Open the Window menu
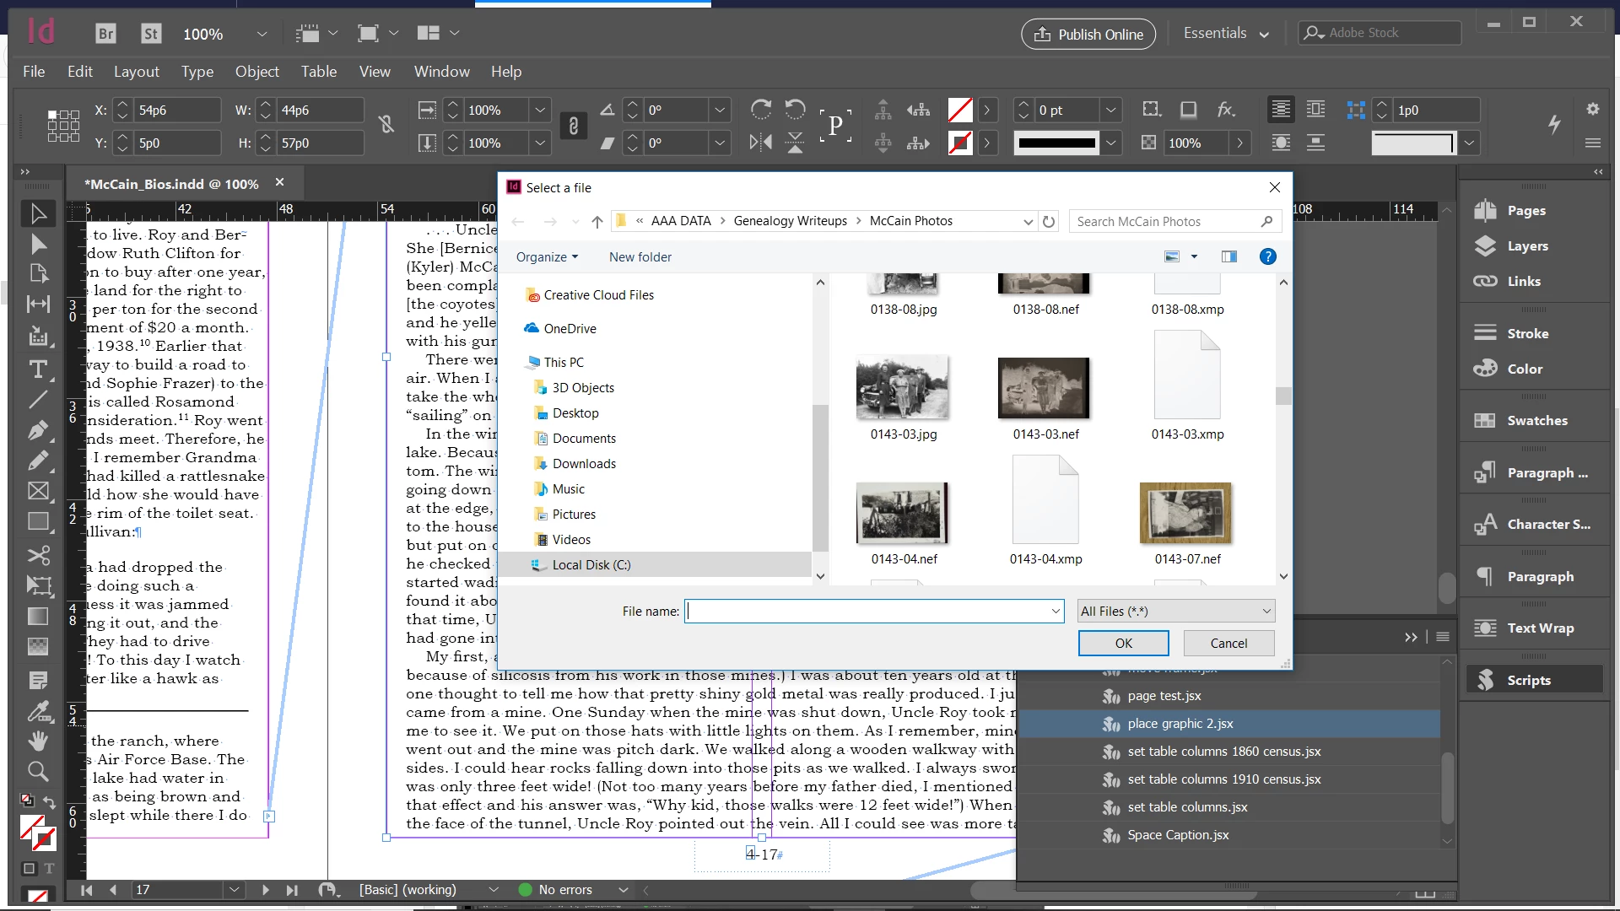This screenshot has width=1620, height=911. click(441, 72)
